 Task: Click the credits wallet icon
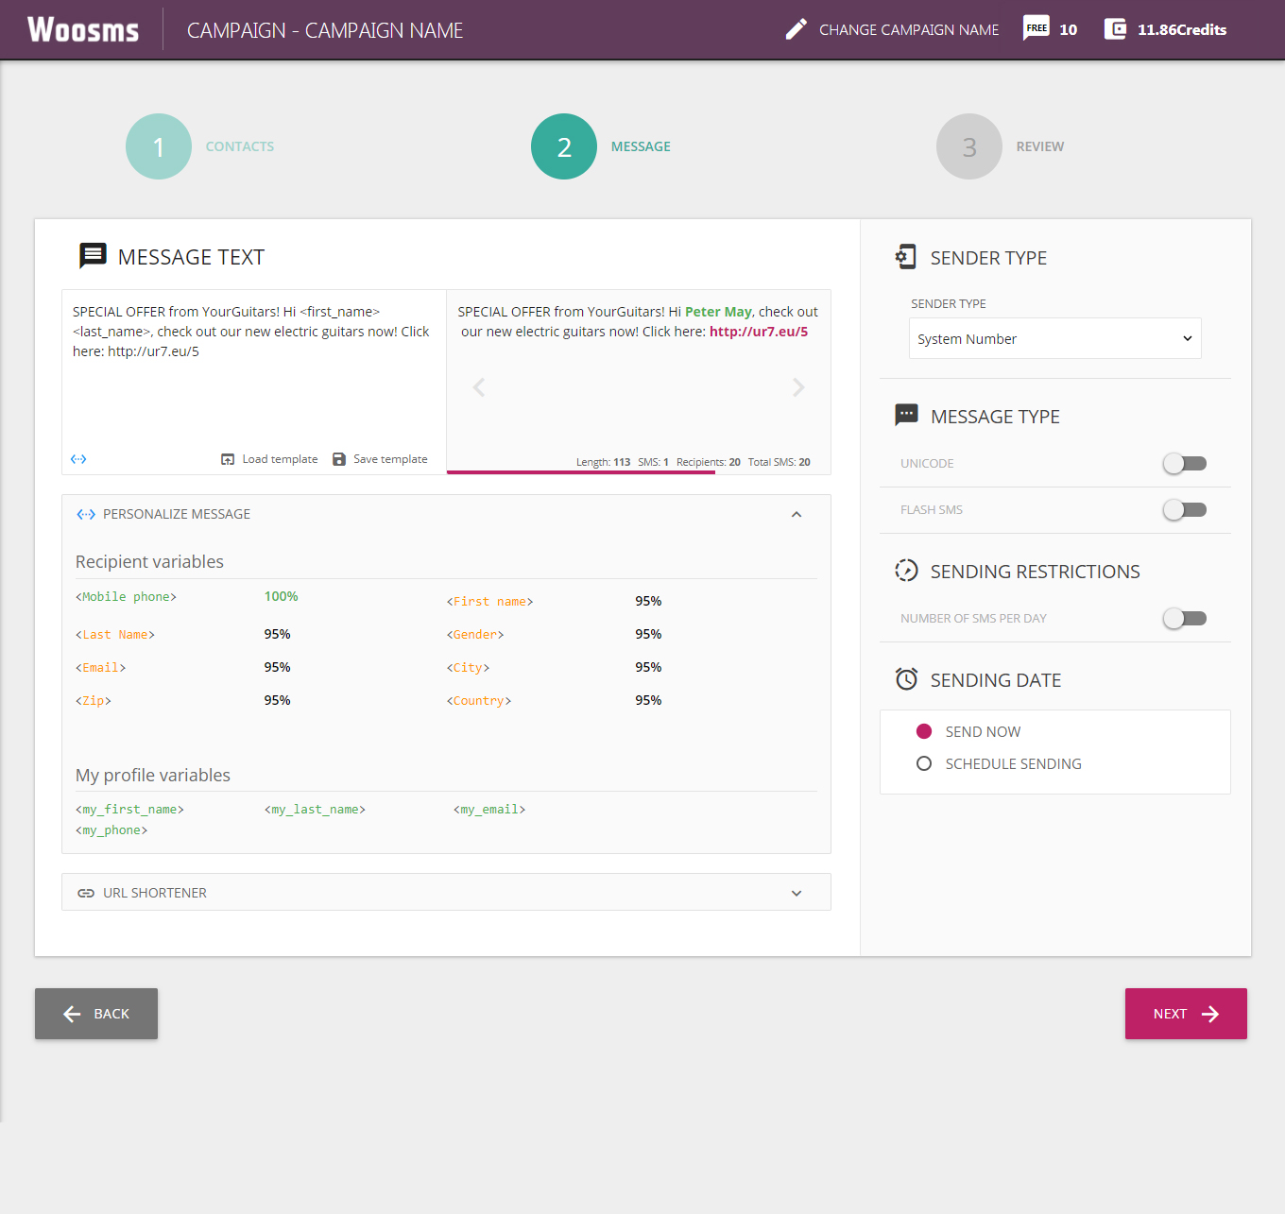[1115, 29]
